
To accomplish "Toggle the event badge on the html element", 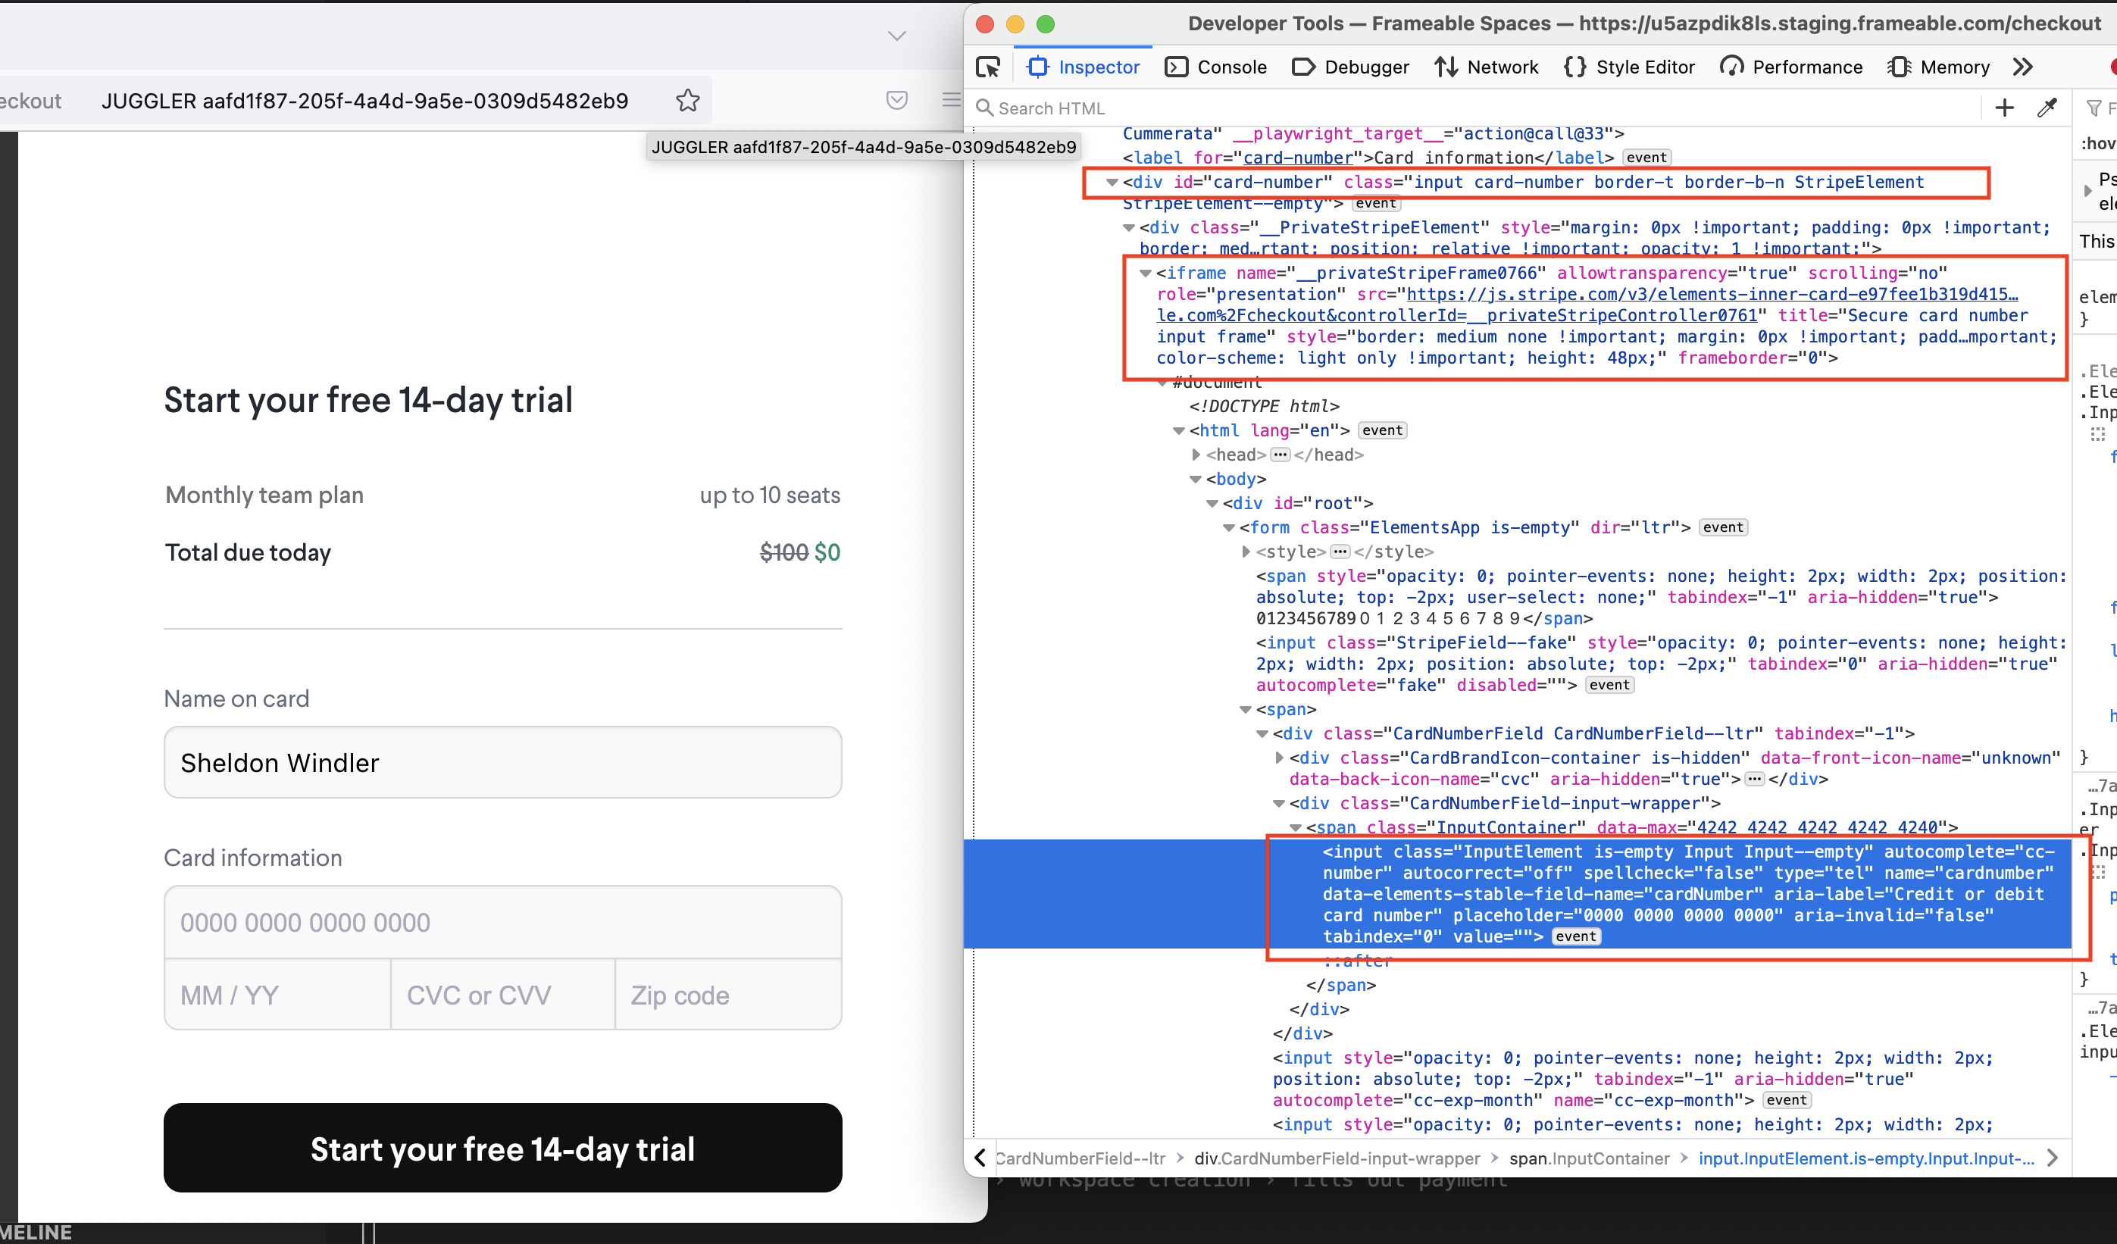I will click(1382, 430).
